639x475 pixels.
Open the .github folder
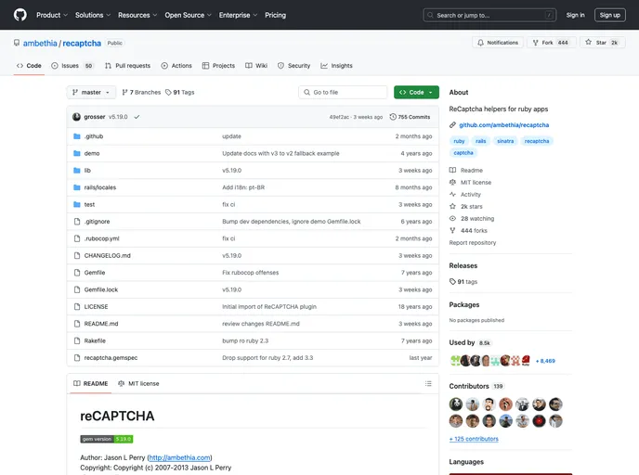(94, 136)
